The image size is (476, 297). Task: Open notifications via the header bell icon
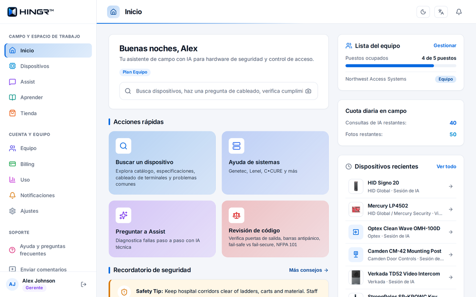pos(459,12)
